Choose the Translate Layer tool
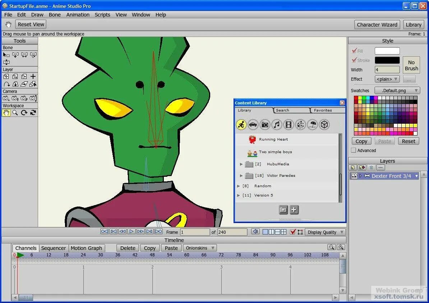This screenshot has height=303, width=429. click(6, 76)
